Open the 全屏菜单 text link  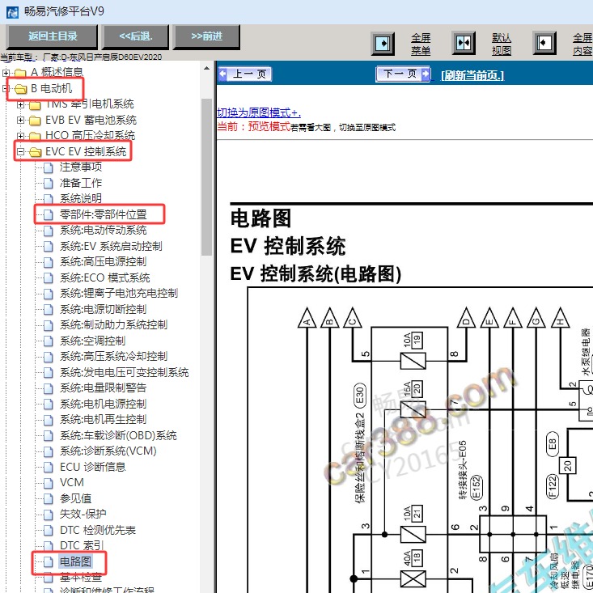click(421, 44)
